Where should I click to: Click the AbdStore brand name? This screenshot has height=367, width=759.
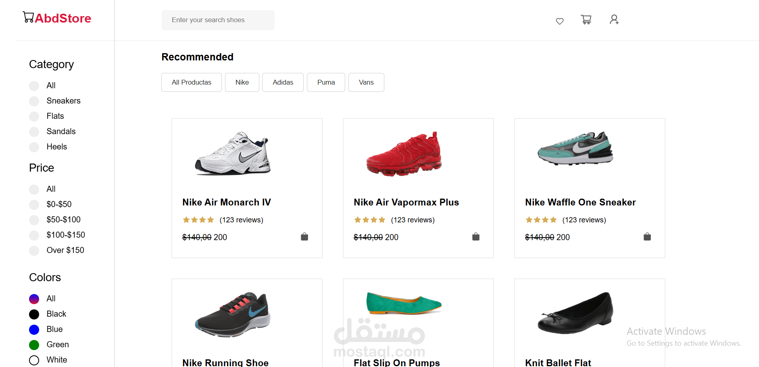tap(63, 18)
